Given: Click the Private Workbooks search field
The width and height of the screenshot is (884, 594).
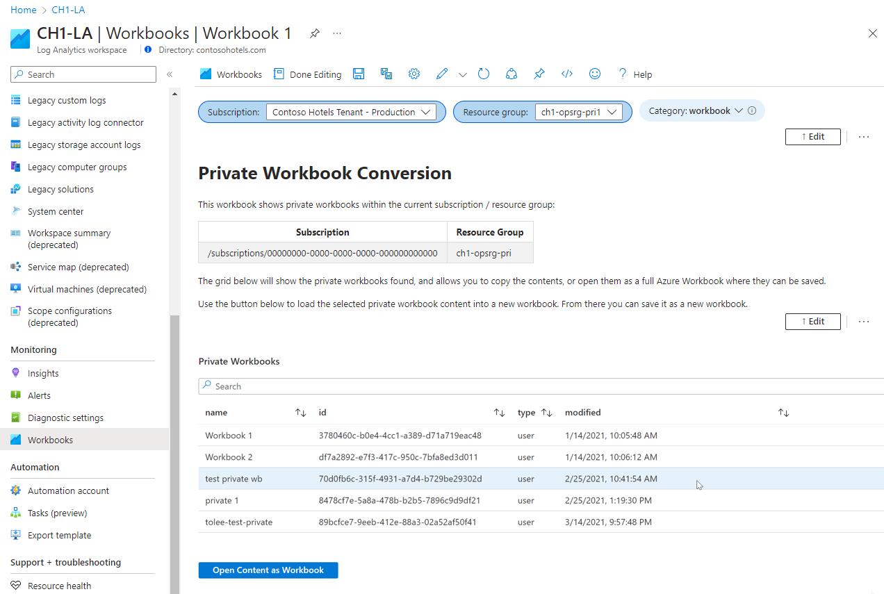Looking at the screenshot, I should click(541, 386).
